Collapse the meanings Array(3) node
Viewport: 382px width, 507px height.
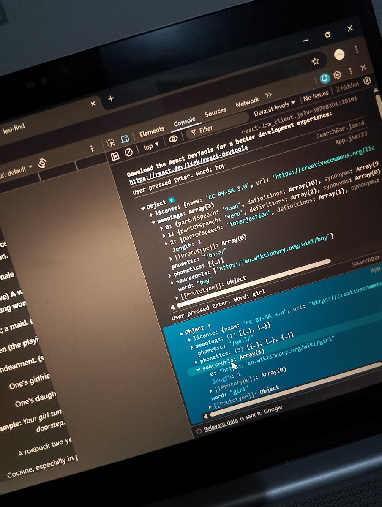(x=153, y=222)
